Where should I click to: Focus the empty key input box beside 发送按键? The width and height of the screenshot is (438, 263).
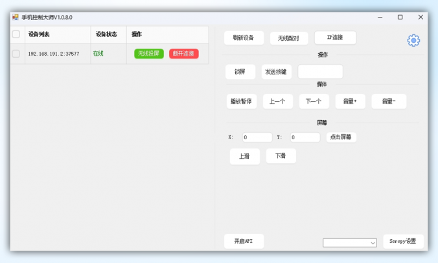coord(320,72)
